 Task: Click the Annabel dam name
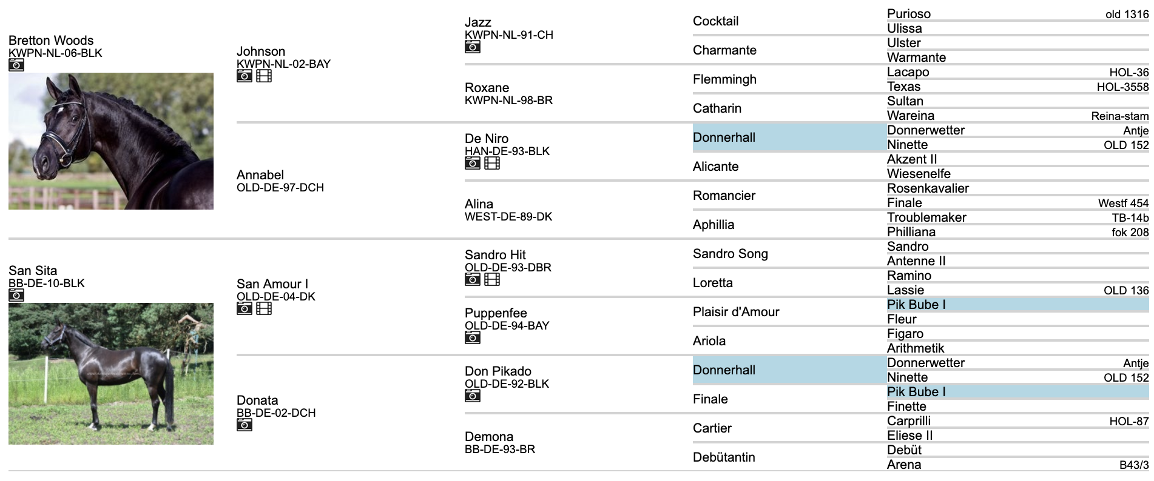pos(260,175)
